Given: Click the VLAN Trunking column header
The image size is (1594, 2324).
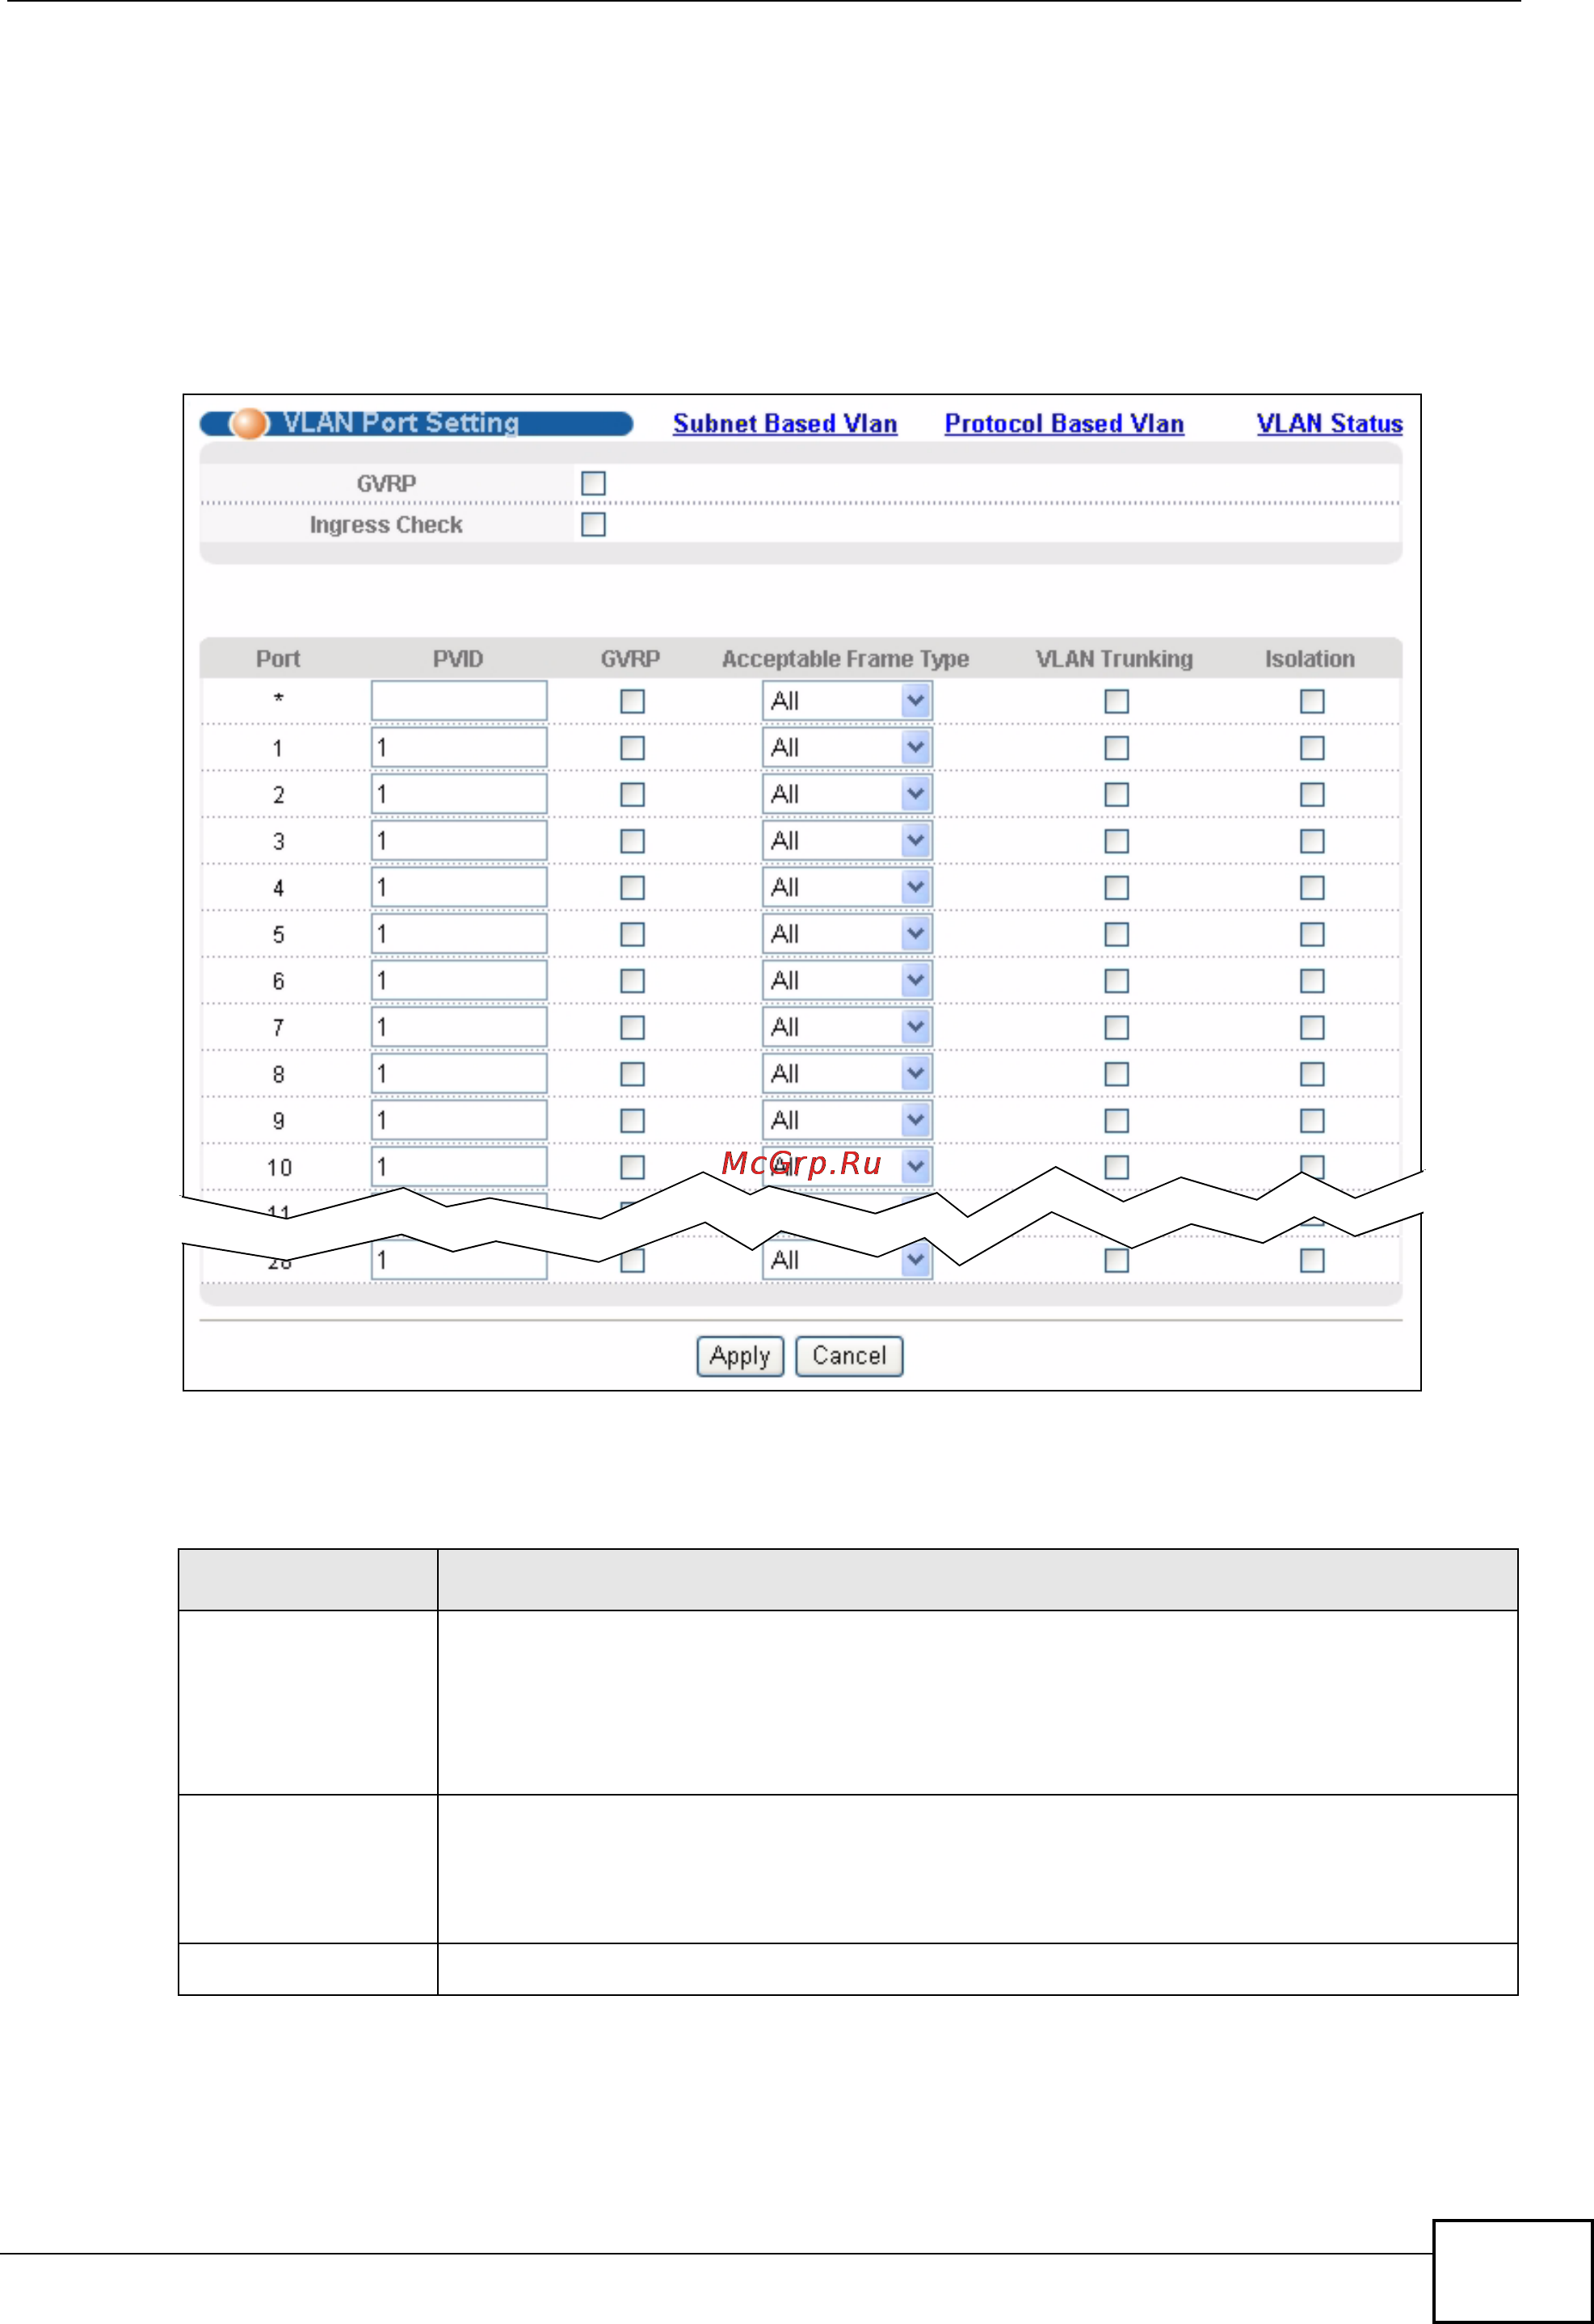Looking at the screenshot, I should click(x=1114, y=659).
